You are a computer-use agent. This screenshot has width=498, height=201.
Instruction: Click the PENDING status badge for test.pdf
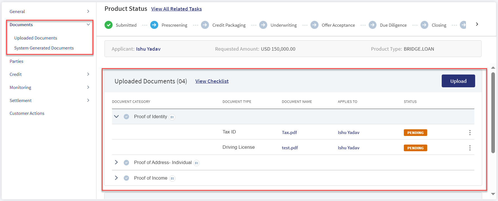click(x=415, y=148)
